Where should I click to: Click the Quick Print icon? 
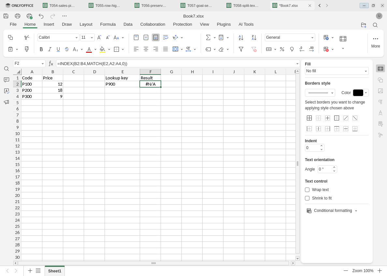pos(29,16)
